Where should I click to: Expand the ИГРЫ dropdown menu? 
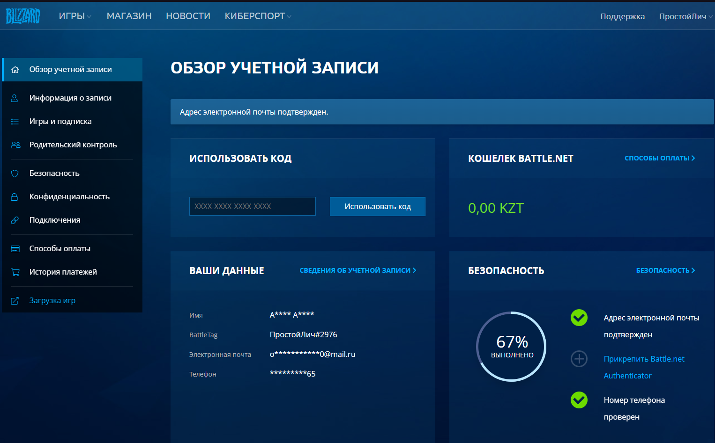point(75,16)
